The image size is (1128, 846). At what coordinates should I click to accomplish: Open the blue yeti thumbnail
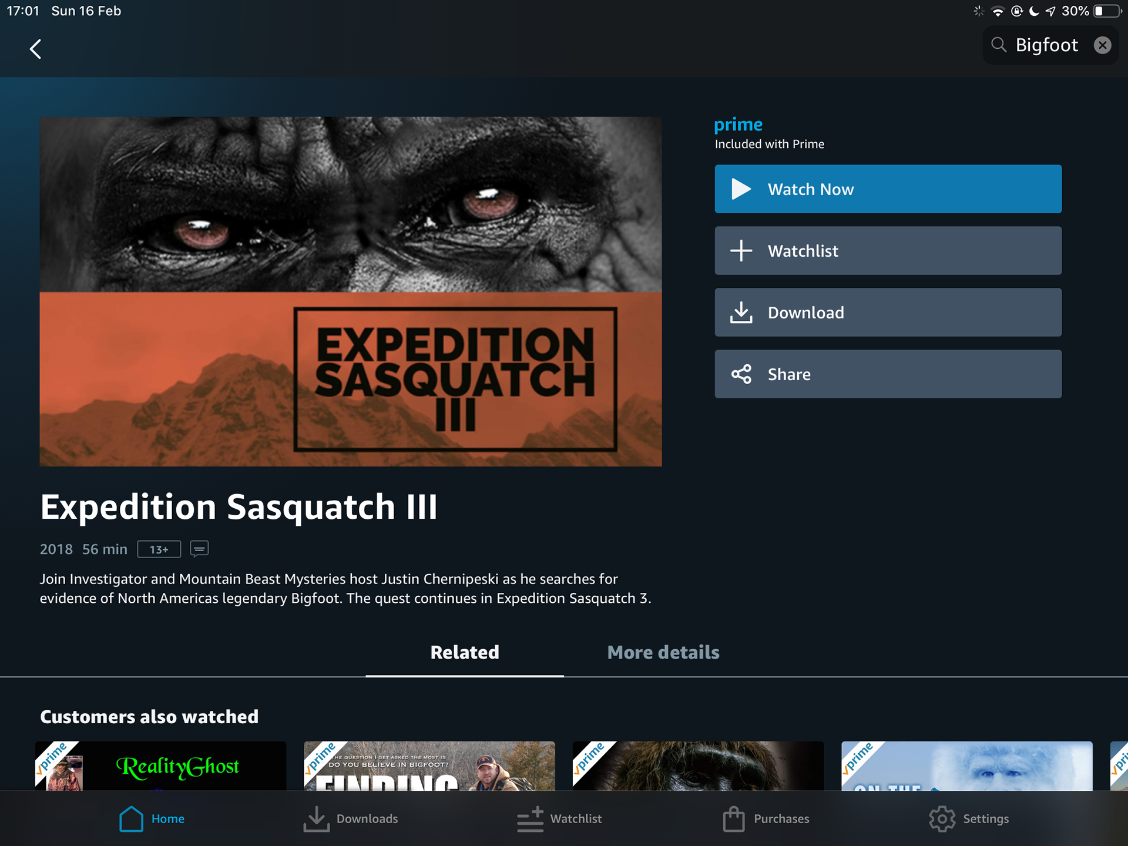click(966, 766)
